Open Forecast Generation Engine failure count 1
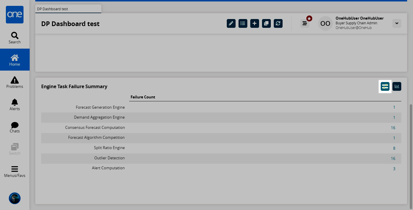The height and width of the screenshot is (210, 413). click(394, 107)
